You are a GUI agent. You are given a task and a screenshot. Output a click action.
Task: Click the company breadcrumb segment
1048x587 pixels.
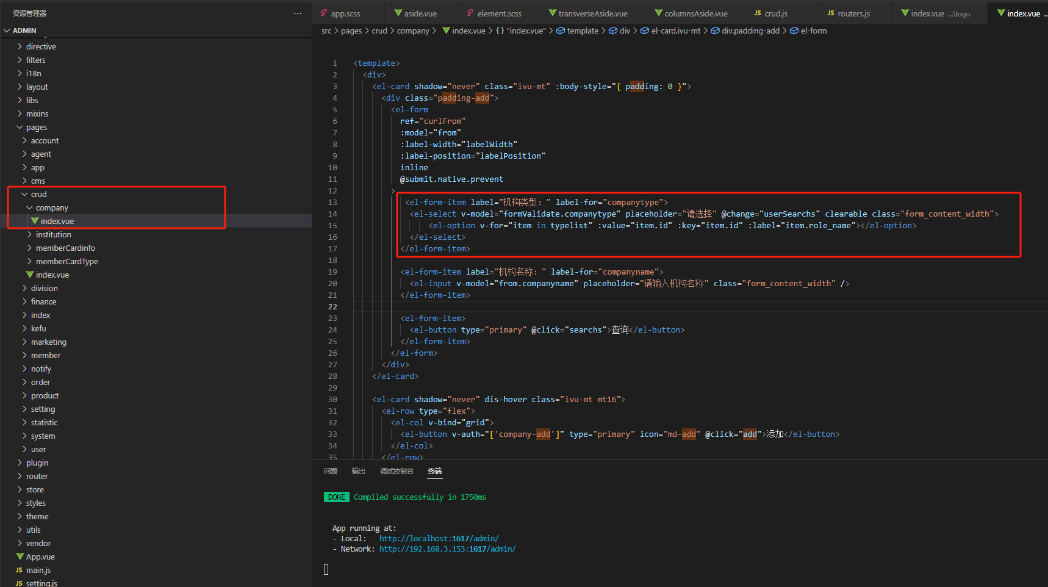(x=413, y=31)
